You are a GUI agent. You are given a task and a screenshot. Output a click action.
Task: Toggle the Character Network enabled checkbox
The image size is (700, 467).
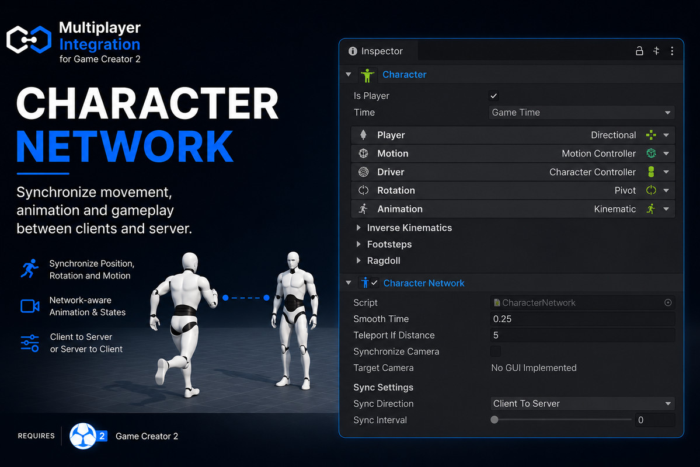tap(375, 283)
